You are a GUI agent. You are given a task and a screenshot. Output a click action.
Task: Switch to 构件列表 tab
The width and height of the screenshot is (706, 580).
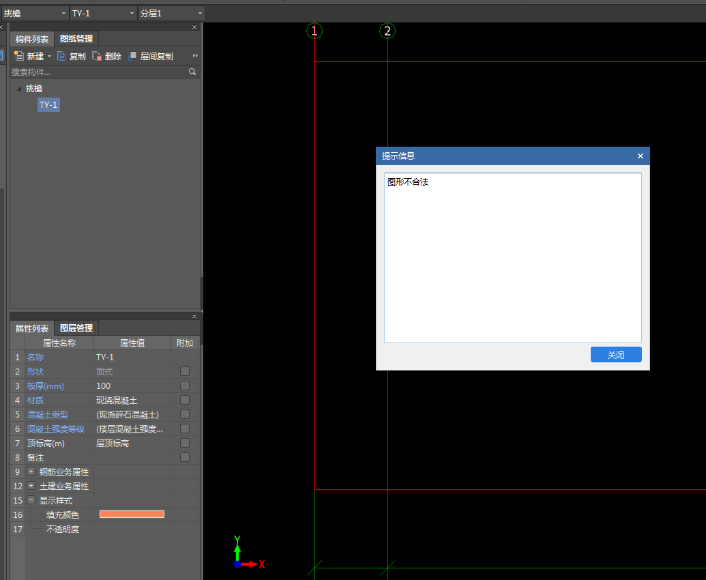click(x=32, y=39)
